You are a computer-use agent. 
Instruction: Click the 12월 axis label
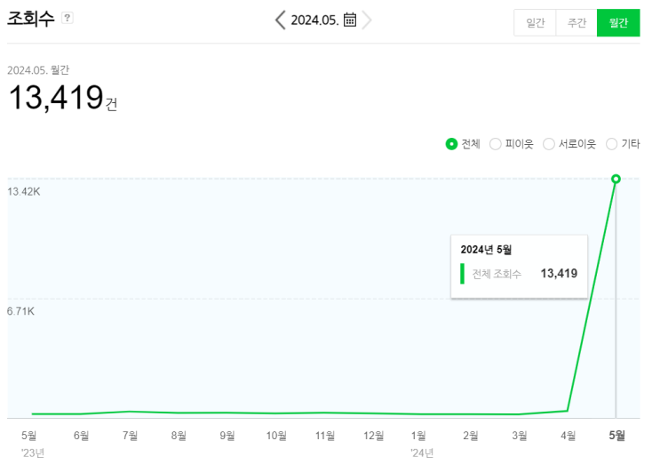point(374,436)
